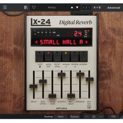The width and height of the screenshot is (123, 123).
Task: Favorite the preset with the heart icon
Action: 34,8
